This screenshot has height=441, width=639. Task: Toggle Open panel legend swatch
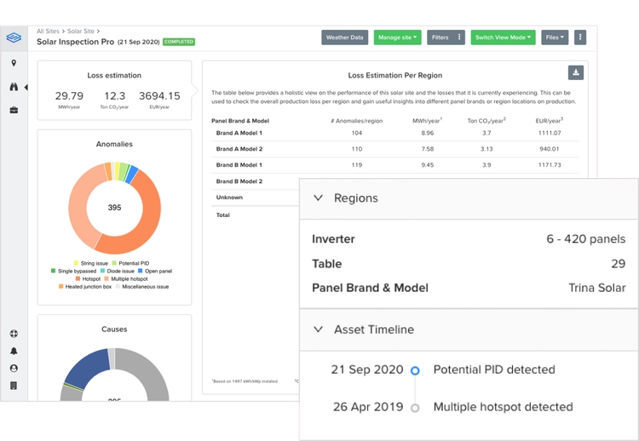point(141,271)
